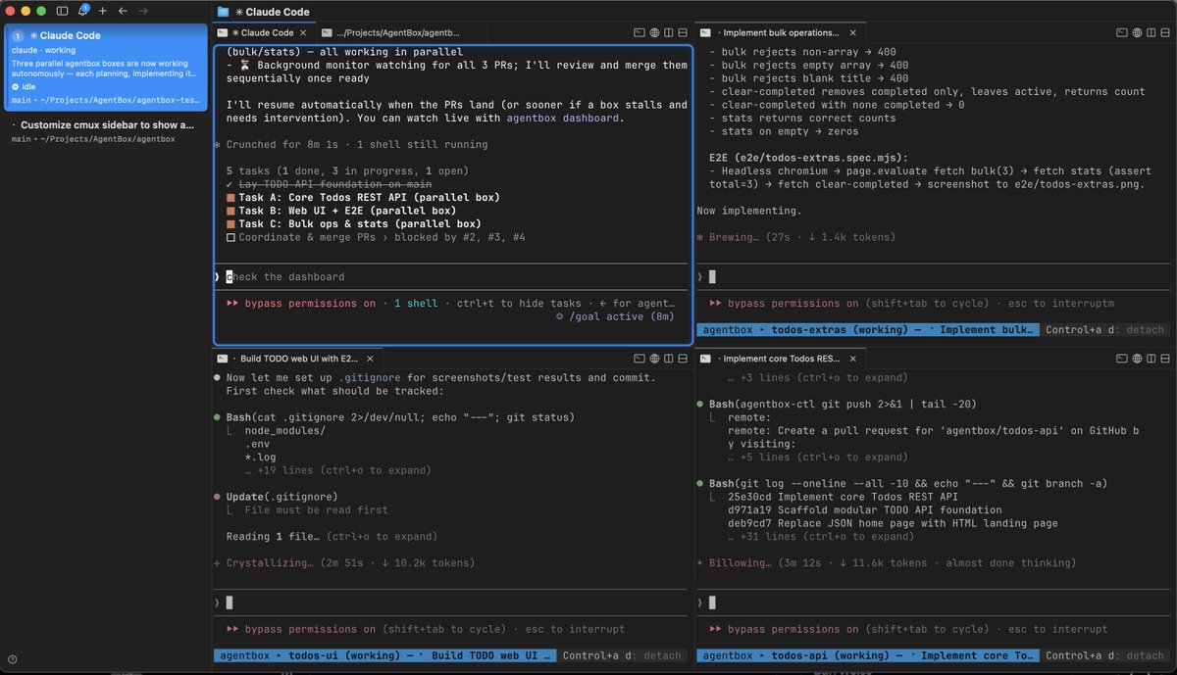This screenshot has height=675, width=1177.
Task: Click '+31 lines (ctrl+o to expand)' text
Action: pos(822,536)
